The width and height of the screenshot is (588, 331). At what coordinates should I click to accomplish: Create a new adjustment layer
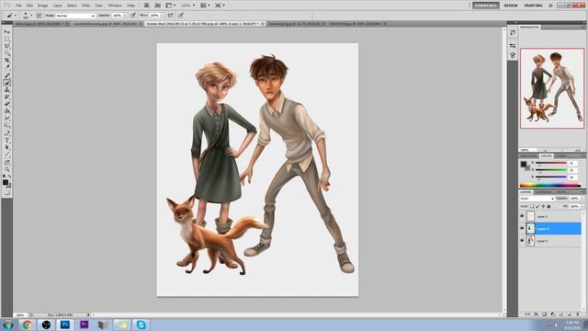pyautogui.click(x=553, y=314)
